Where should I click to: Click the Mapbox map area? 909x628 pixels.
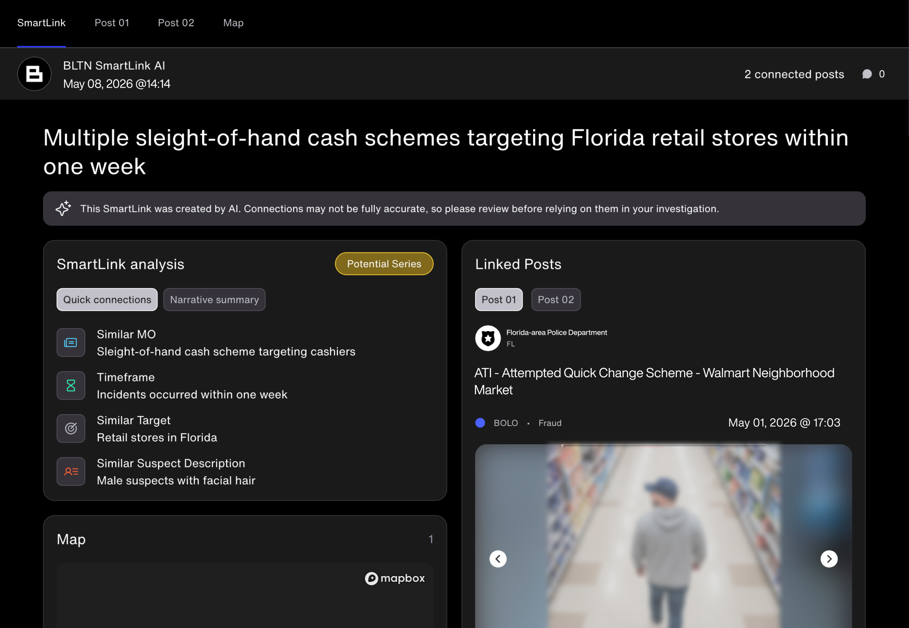pos(245,596)
